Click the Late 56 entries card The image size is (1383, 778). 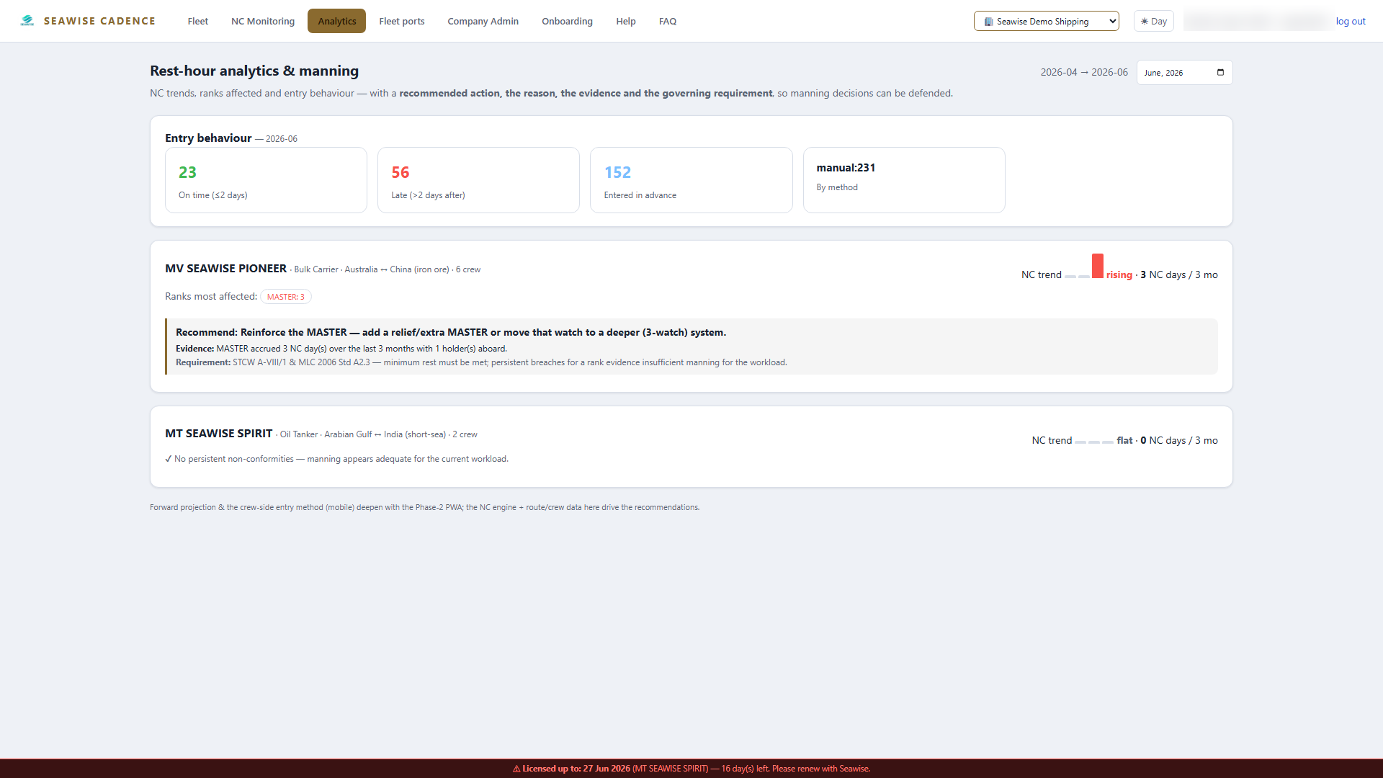pyautogui.click(x=478, y=180)
